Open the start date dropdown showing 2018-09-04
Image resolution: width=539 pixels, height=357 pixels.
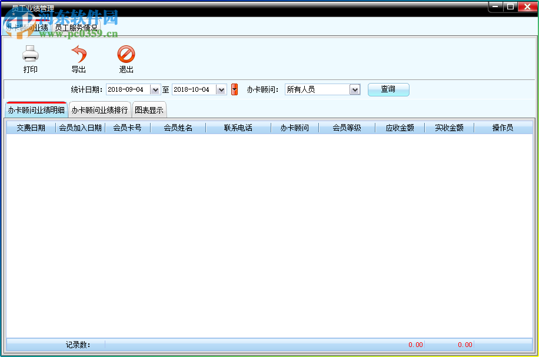pyautogui.click(x=155, y=89)
